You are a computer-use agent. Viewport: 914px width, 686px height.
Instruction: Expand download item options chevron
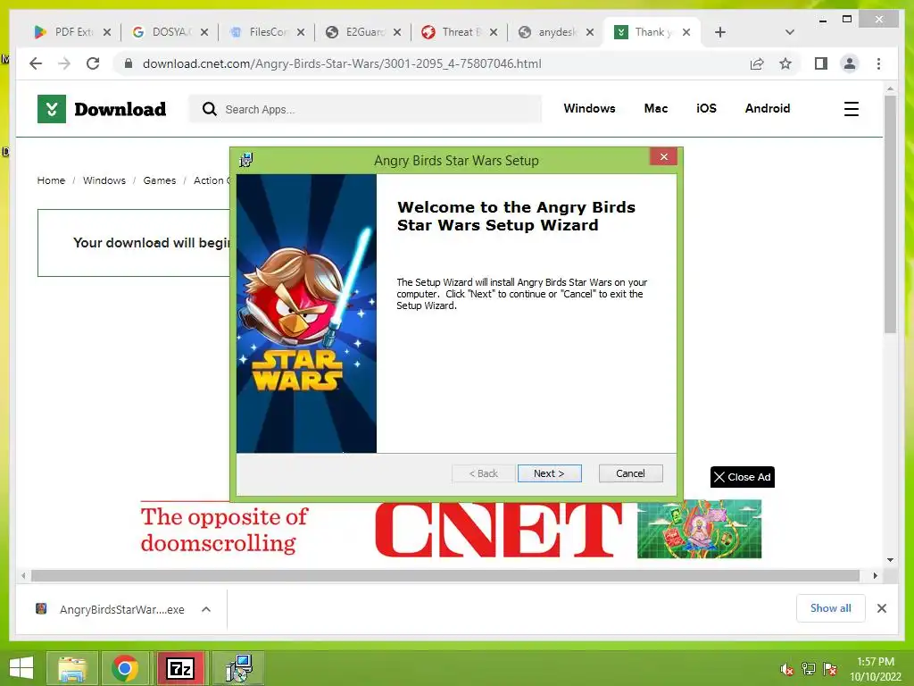[206, 609]
